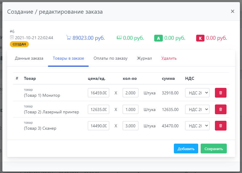Viewport: 242px width, 173px height.
Task: Click the green Сохранить button
Action: point(213,149)
